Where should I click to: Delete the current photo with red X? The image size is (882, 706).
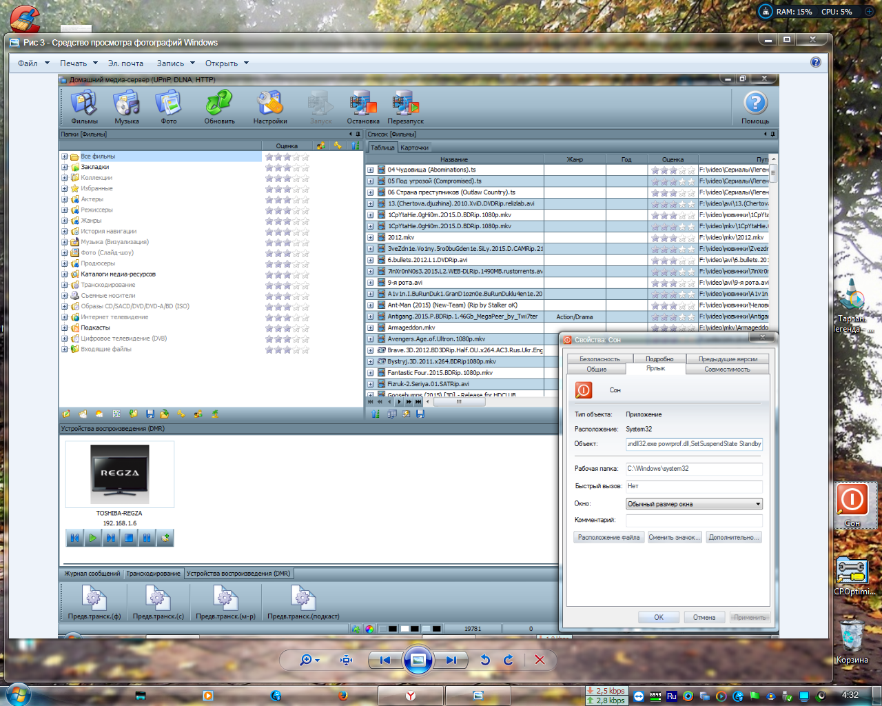pos(540,660)
